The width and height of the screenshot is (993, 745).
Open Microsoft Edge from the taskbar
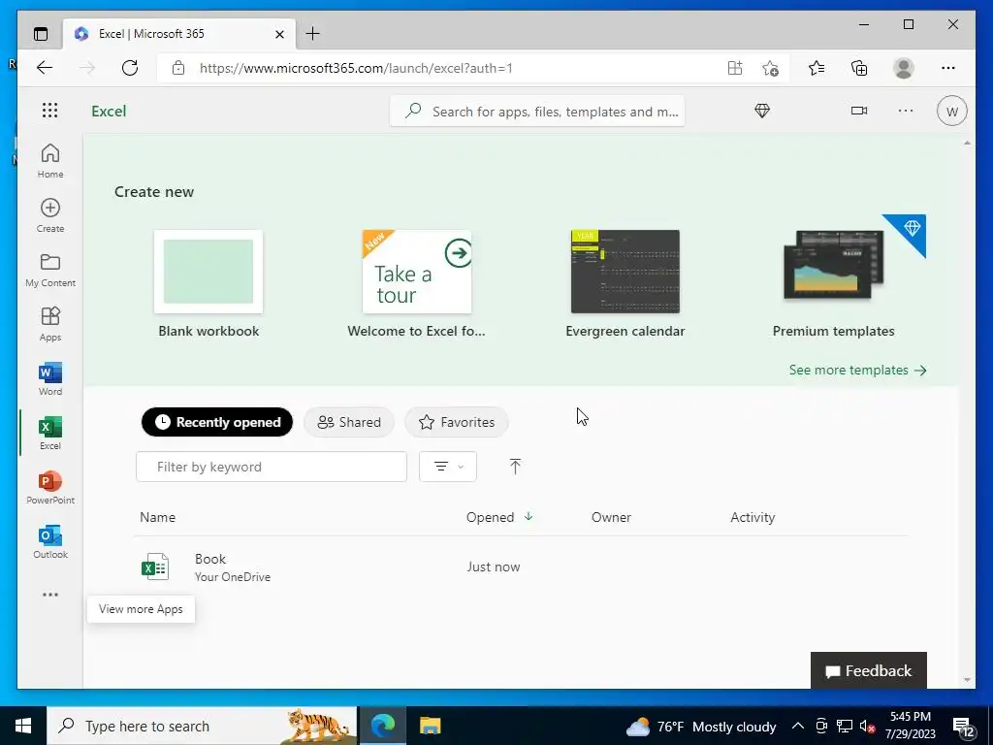(383, 726)
